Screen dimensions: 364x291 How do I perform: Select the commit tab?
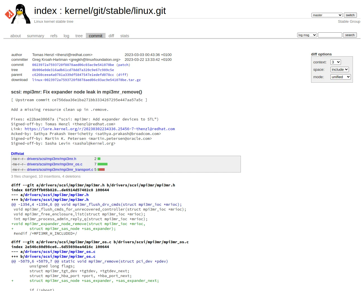click(x=96, y=36)
